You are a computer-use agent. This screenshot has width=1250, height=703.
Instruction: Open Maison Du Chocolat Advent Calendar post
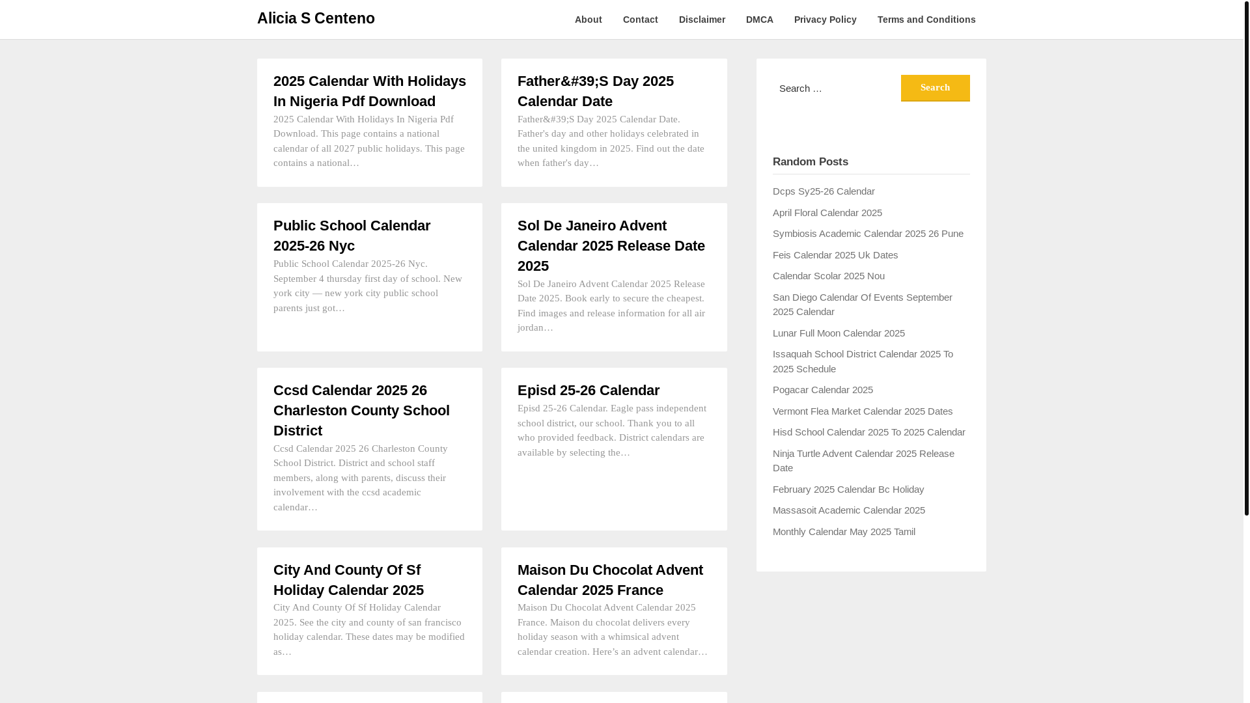(x=610, y=580)
